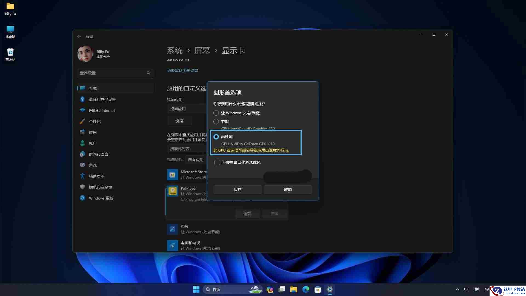Click the 拼 IME mode indicator
The image size is (526, 296).
[x=477, y=289]
